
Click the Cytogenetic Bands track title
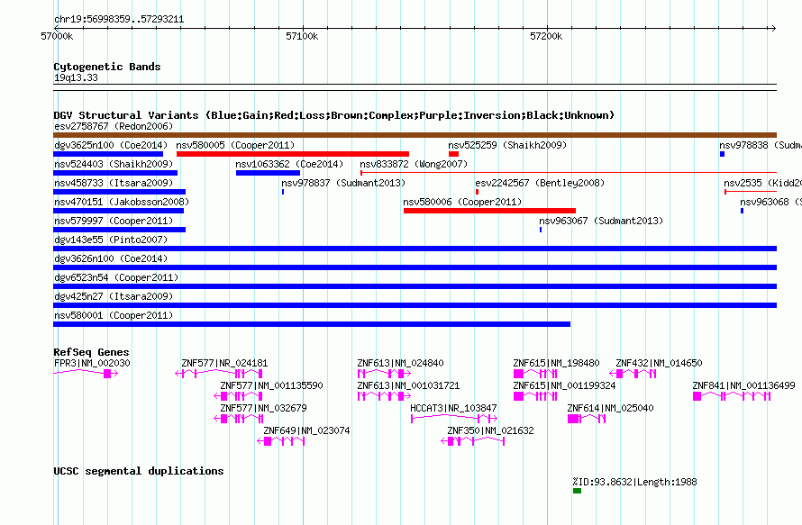point(107,67)
